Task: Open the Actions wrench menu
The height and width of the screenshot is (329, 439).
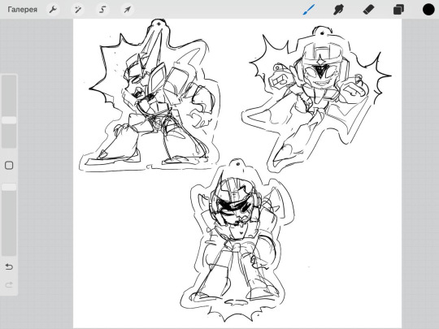Action: point(53,10)
